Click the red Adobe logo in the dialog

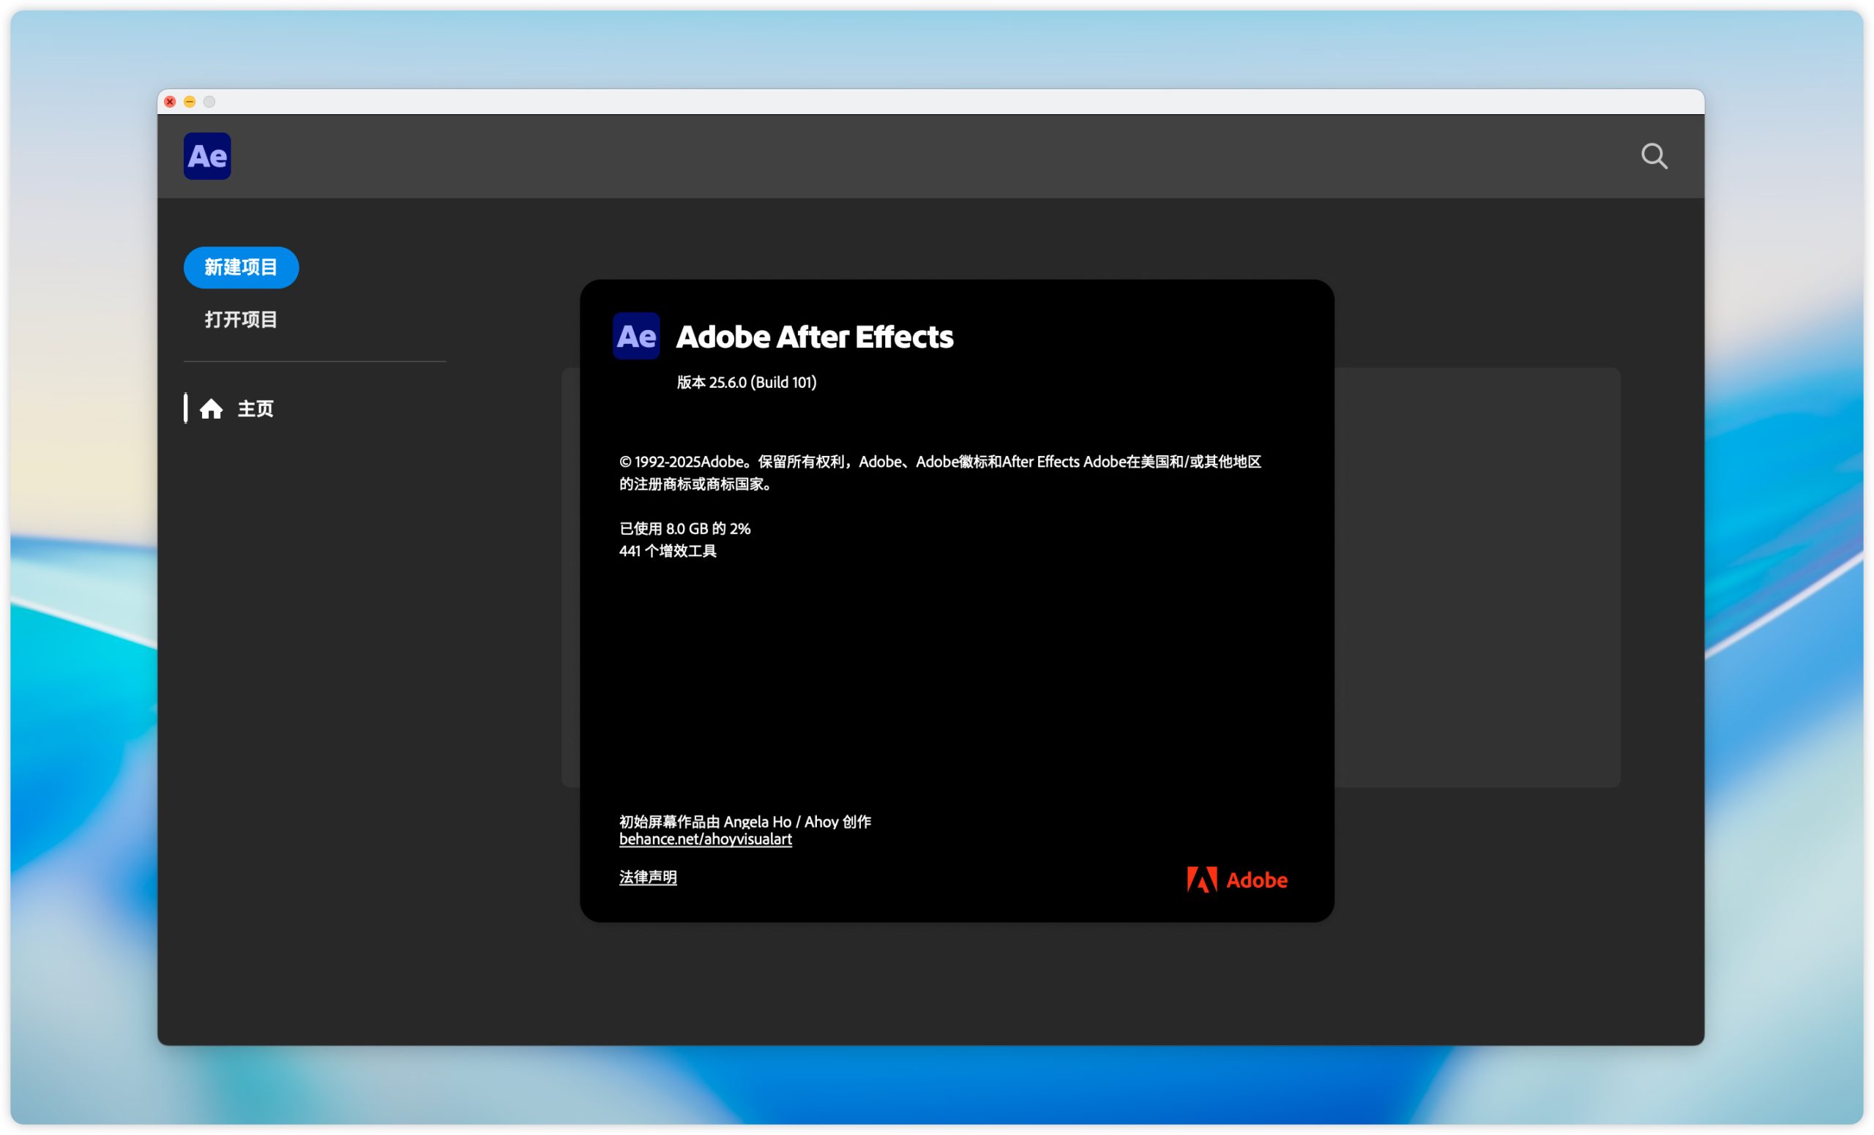pyautogui.click(x=1236, y=880)
